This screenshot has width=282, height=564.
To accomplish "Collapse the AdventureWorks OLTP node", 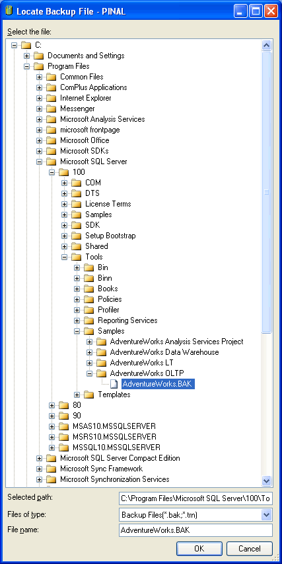I will [89, 373].
